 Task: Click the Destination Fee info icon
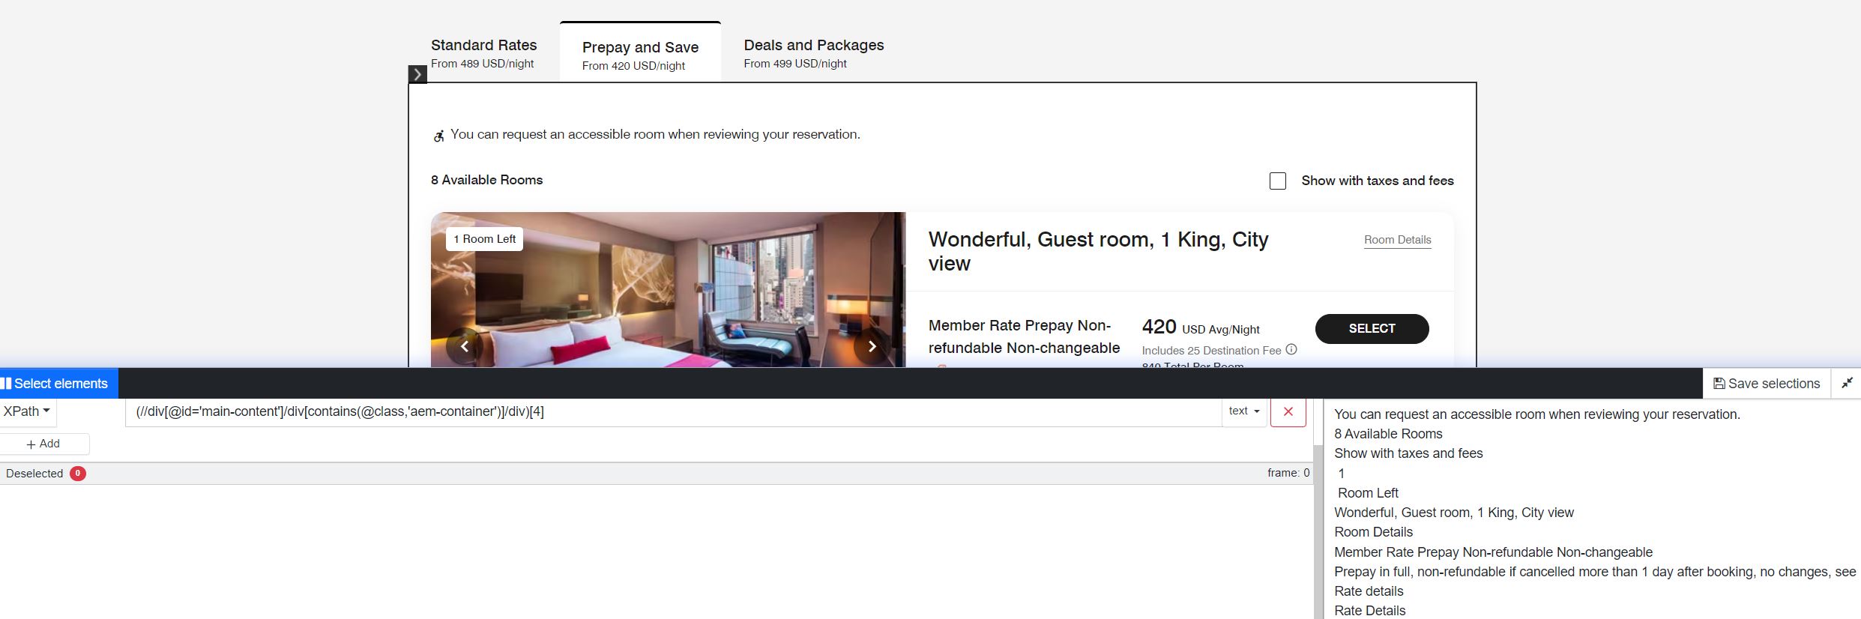click(x=1291, y=349)
